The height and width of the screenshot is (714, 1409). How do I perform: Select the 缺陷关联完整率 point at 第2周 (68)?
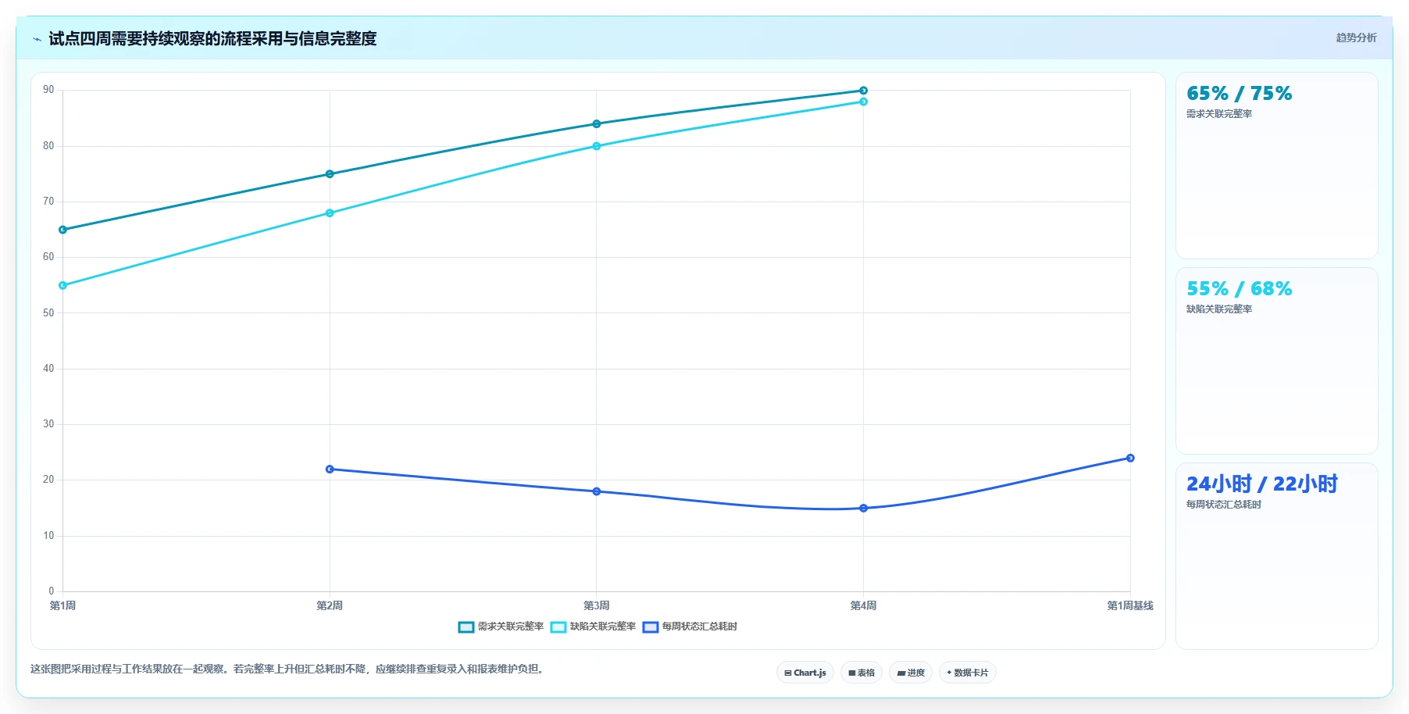(x=330, y=213)
